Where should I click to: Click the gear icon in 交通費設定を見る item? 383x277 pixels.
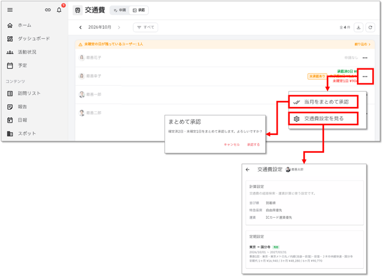coord(297,119)
